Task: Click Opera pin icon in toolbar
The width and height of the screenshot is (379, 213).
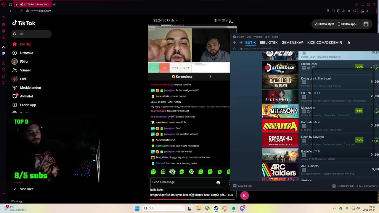Action: tap(328, 11)
